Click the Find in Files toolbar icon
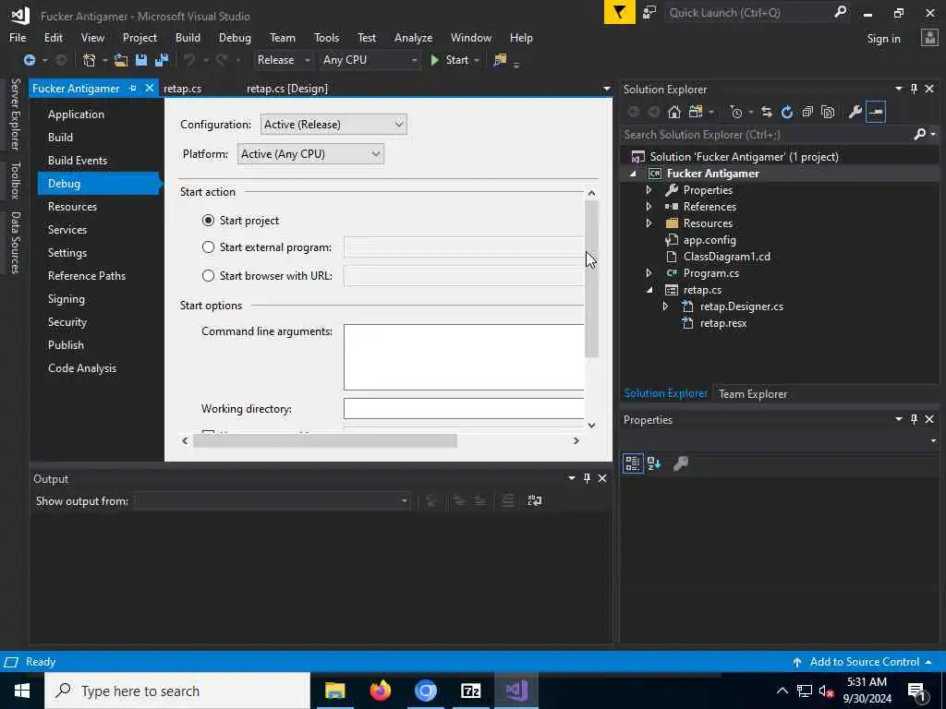The image size is (946, 709). pos(500,60)
